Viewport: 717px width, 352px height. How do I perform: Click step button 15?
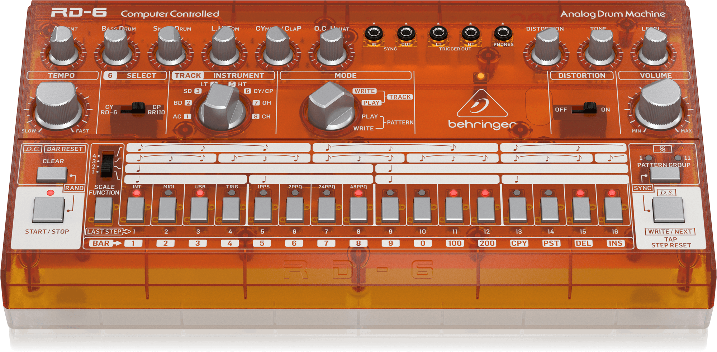581,209
